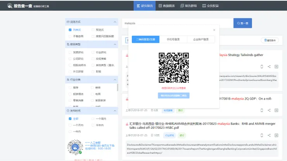This screenshot has width=287, height=161.
Task: Check the 其他类型 report type checkbox
Action: click(93, 65)
